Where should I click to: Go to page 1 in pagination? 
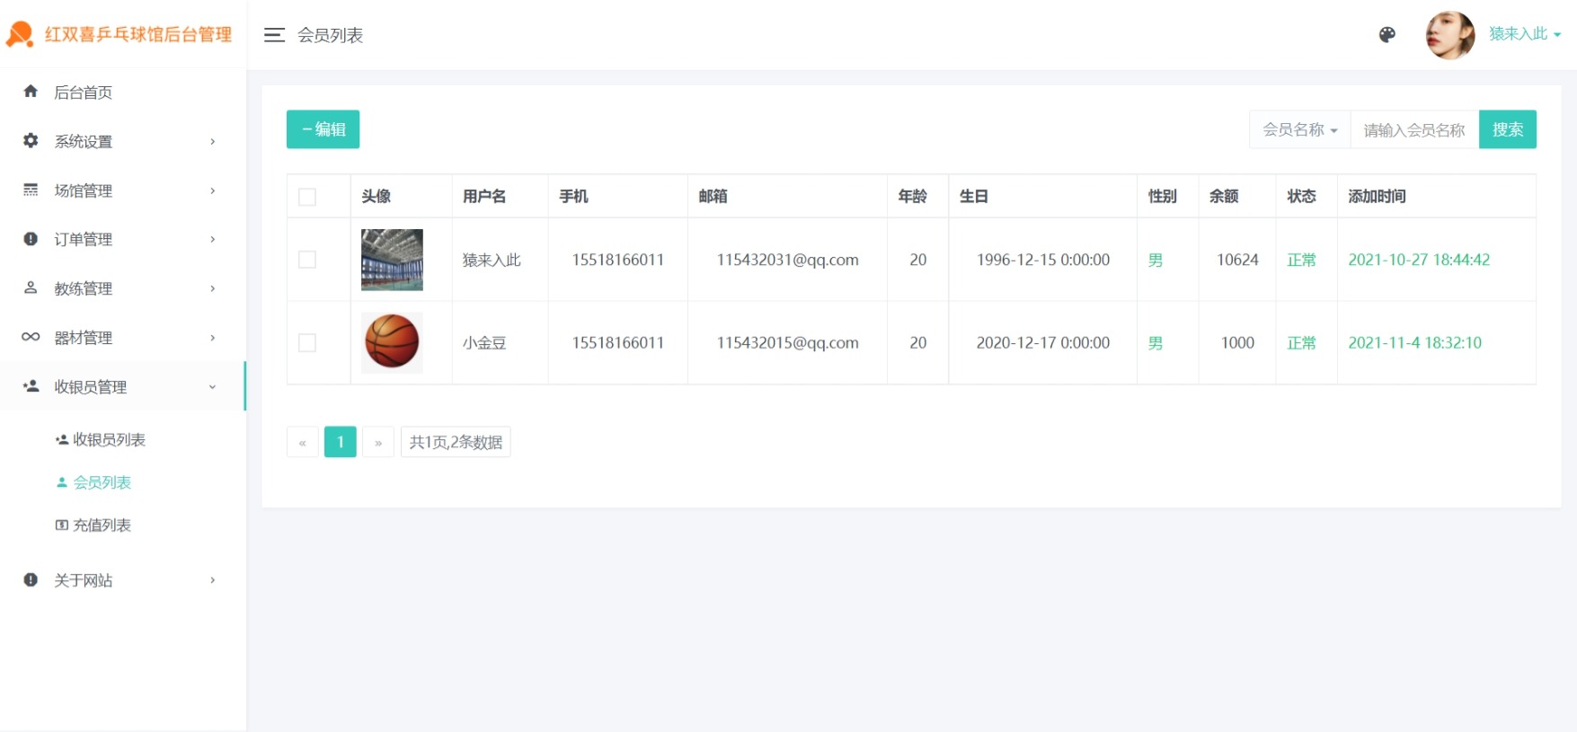[x=341, y=442]
